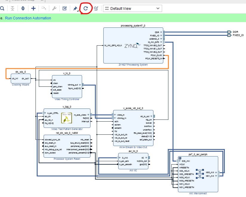Click the pin toolbar icon
Screen dimensions: 246x197
[75, 8]
